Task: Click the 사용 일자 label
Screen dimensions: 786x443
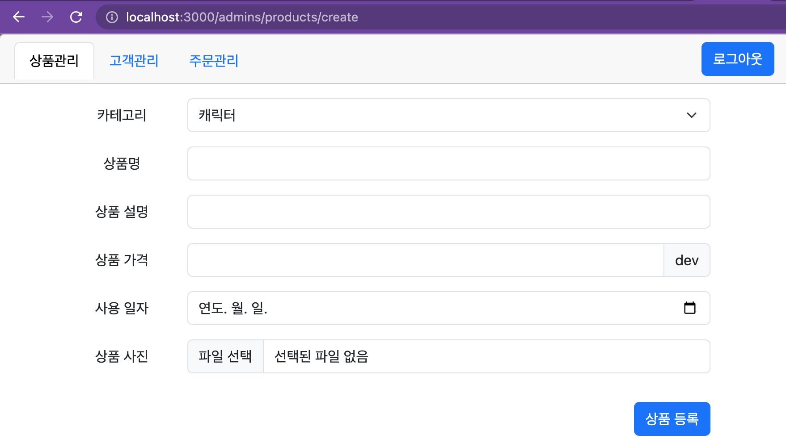Action: tap(122, 308)
